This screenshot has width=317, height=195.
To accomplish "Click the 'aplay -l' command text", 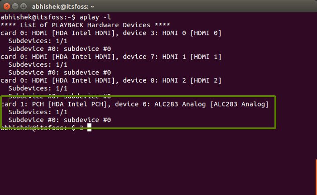I will 95,17.
